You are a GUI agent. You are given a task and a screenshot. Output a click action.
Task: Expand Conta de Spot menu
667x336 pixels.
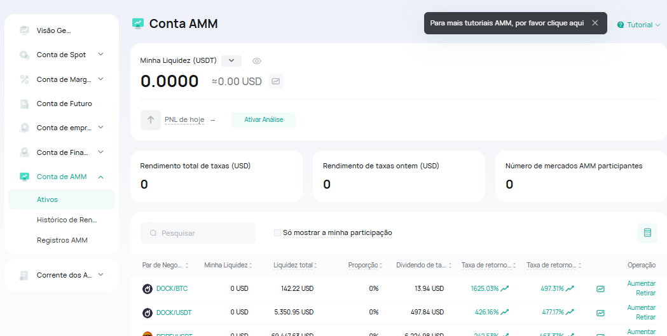[100, 55]
